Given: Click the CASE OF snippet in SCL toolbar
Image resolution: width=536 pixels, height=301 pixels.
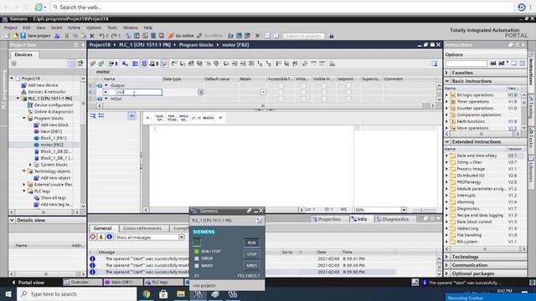Looking at the screenshot, I should (x=160, y=118).
